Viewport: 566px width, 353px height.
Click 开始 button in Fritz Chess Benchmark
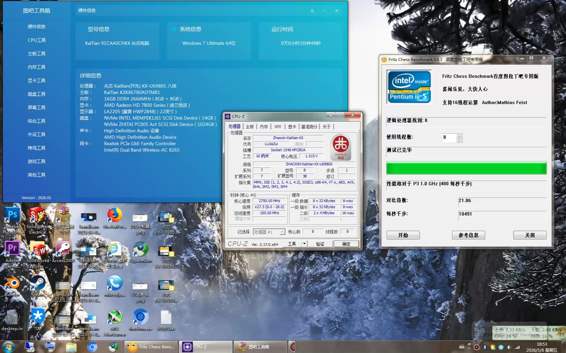[x=403, y=235]
